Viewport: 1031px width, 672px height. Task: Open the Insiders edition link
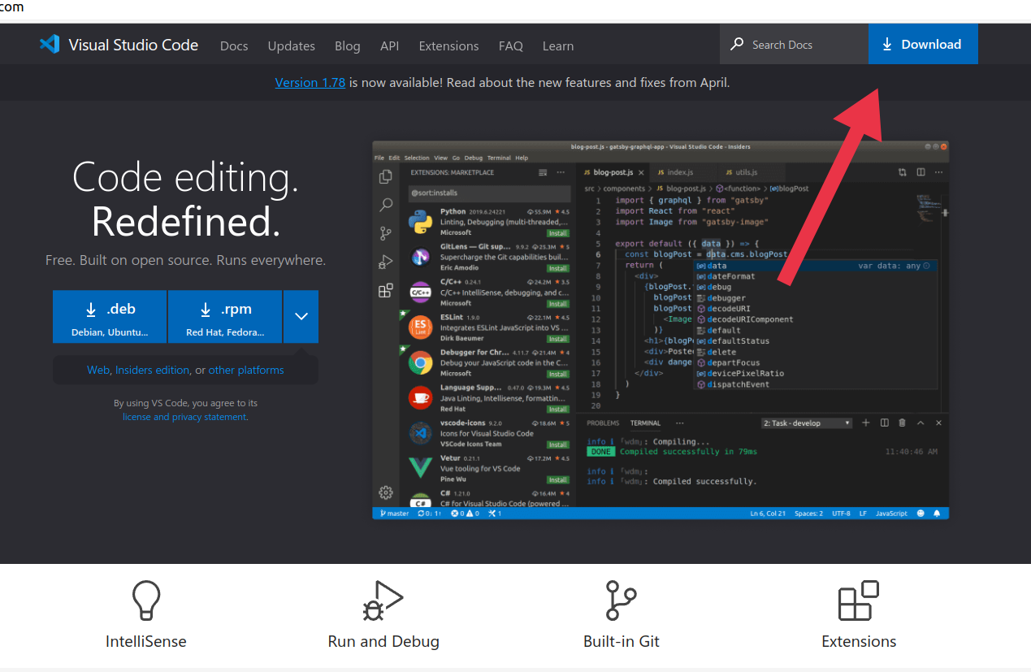(152, 370)
